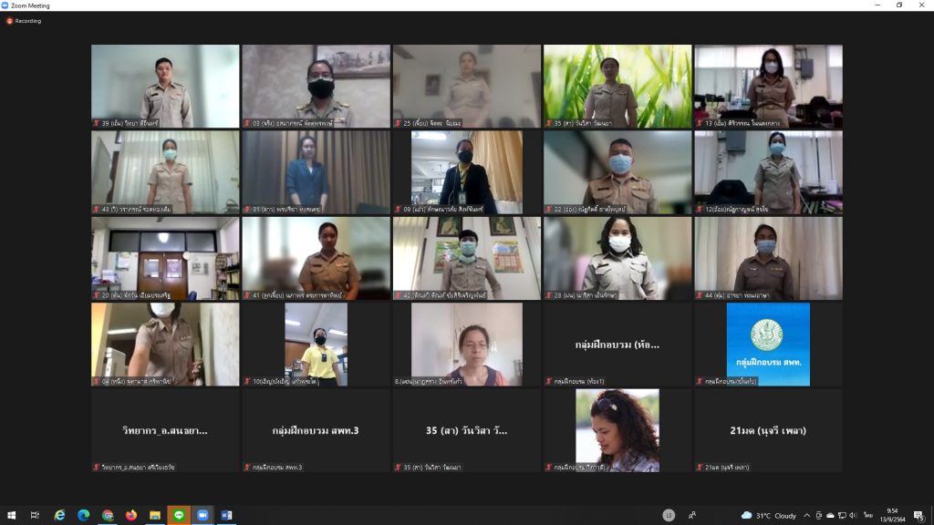Click the red Recording indicator icon
Viewport: 934px width, 525px height.
tap(10, 21)
